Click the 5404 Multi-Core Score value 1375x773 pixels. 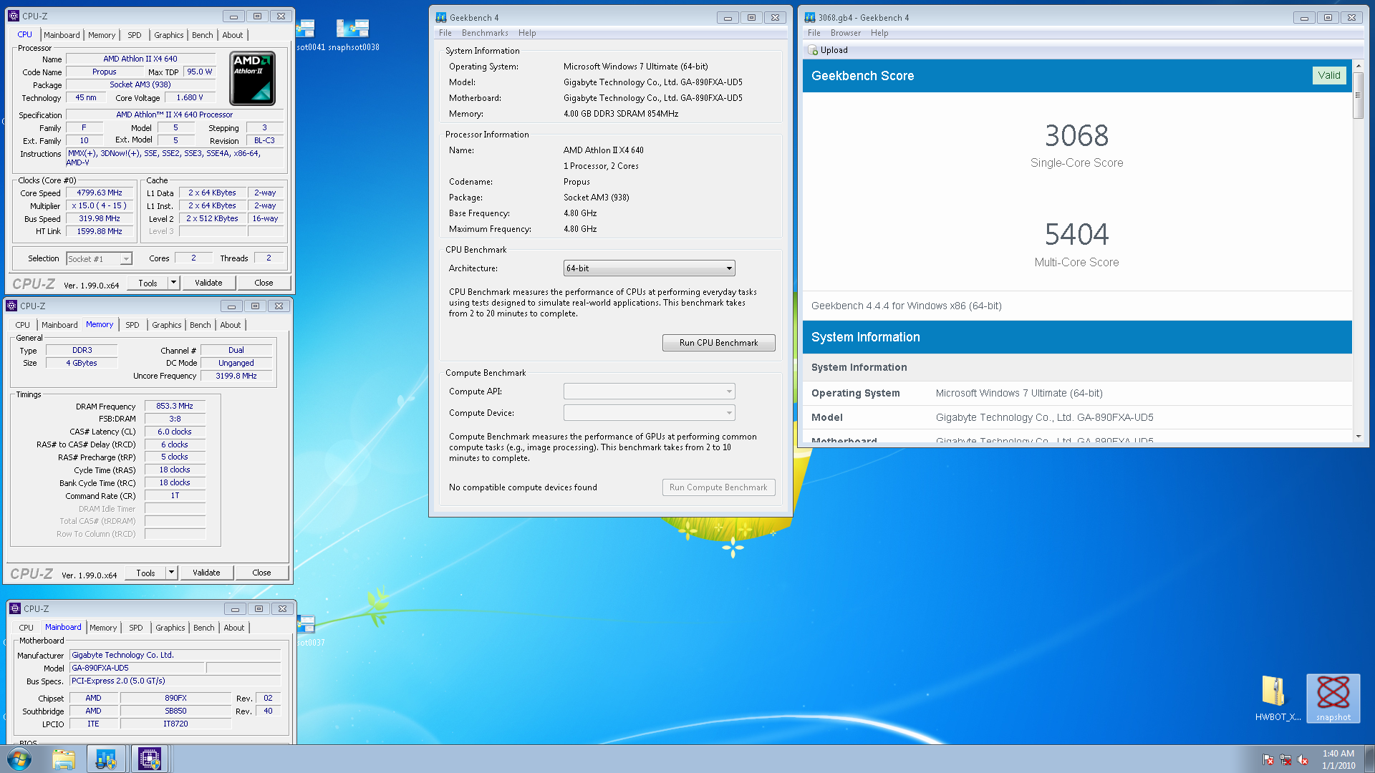coord(1076,234)
